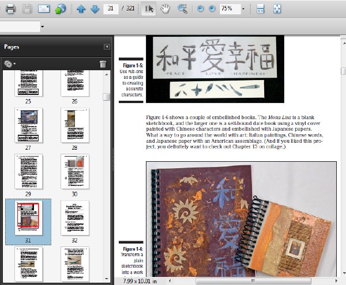Click the italic words Mona Lisa in paragraph
346x285 pixels.
(x=280, y=117)
